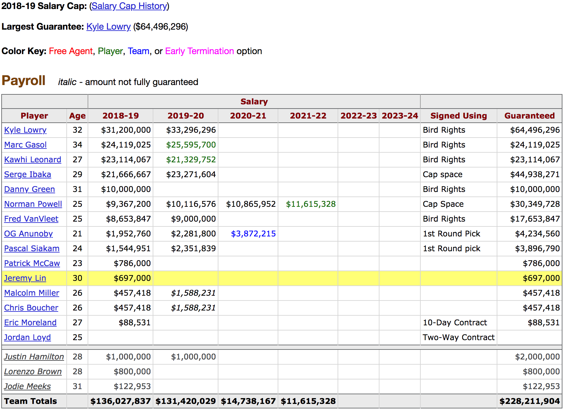565x411 pixels.
Task: Open Marc Gasol's player page
Action: pyautogui.click(x=25, y=145)
